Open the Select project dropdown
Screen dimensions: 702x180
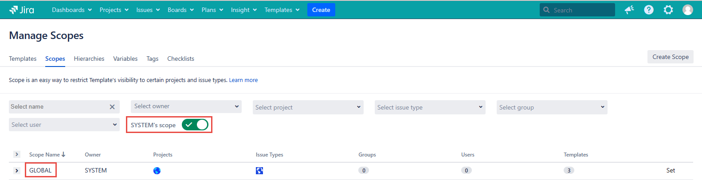tap(308, 107)
